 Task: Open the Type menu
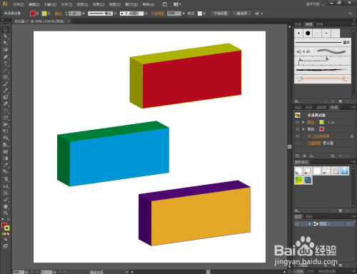click(66, 4)
